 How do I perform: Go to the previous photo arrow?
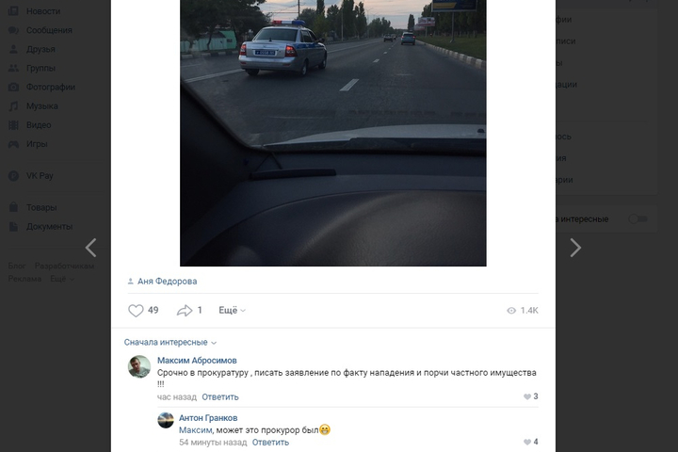pyautogui.click(x=90, y=248)
